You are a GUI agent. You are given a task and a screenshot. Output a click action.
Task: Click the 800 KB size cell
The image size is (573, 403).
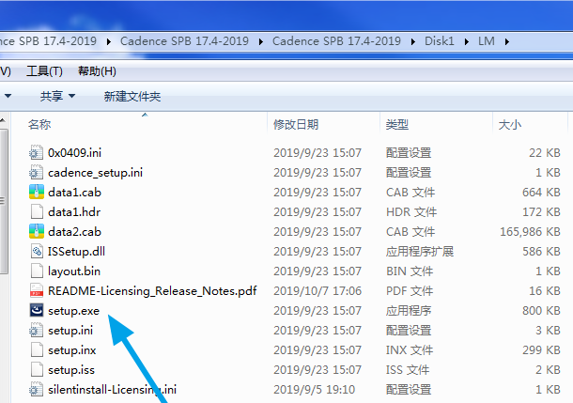pyautogui.click(x=541, y=311)
